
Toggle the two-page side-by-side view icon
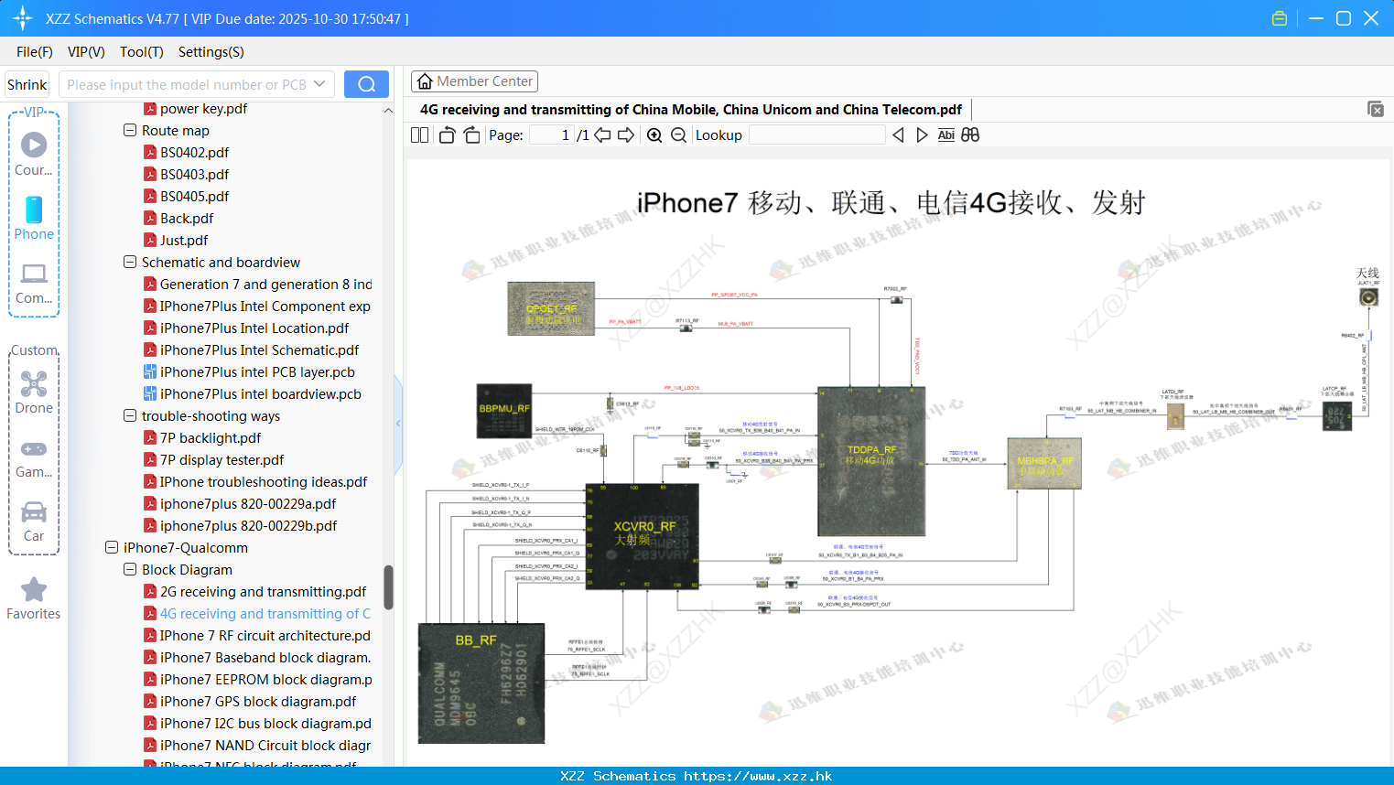(419, 134)
